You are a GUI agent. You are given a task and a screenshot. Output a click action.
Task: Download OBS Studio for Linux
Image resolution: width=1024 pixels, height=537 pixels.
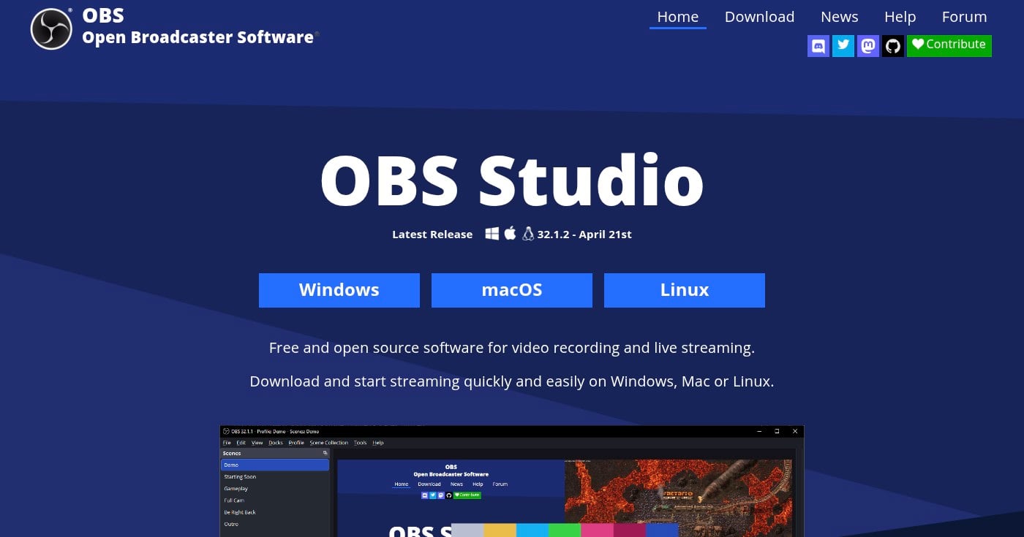pos(685,290)
